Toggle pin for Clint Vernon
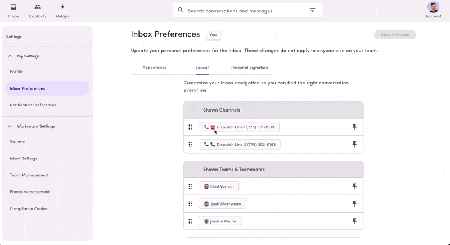The image size is (450, 245). pos(354,186)
